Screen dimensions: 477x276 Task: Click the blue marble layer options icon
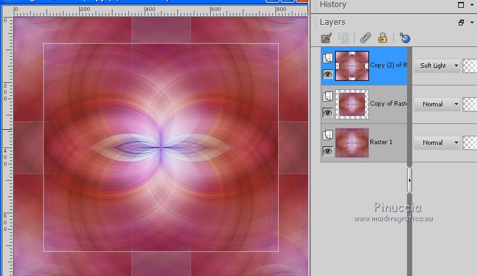[x=405, y=38]
